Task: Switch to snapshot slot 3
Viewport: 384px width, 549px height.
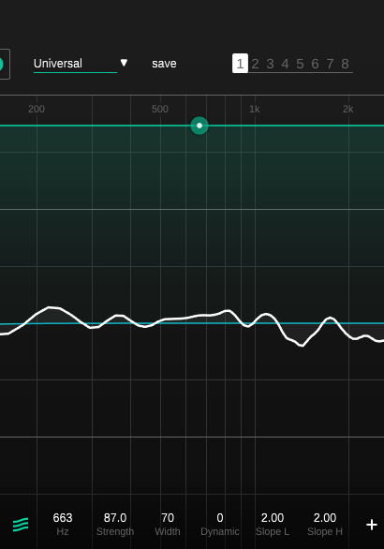Action: coord(270,64)
